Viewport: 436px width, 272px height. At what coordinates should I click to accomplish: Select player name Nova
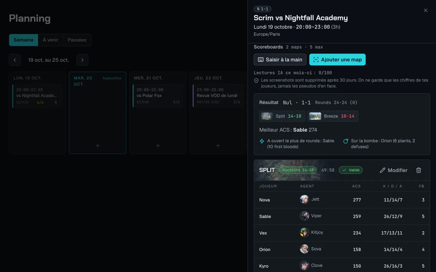pos(265,200)
